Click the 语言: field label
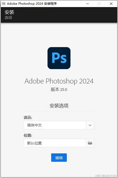 [x=28, y=118]
